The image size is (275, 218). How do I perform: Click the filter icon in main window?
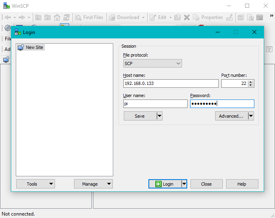[269, 49]
